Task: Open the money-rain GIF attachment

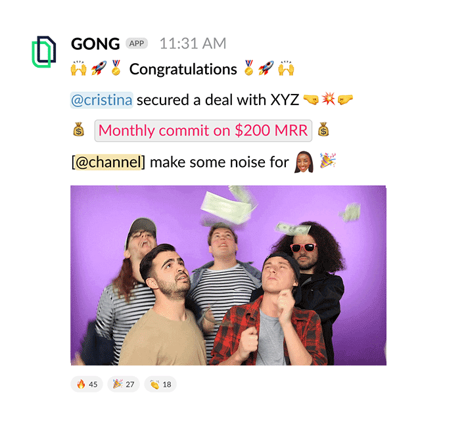Action: pos(228,275)
